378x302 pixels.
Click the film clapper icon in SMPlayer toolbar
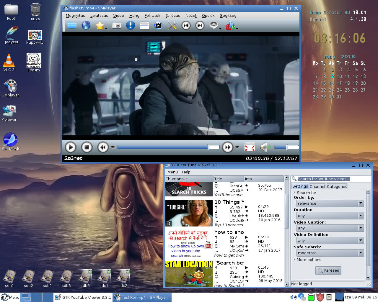158,26
